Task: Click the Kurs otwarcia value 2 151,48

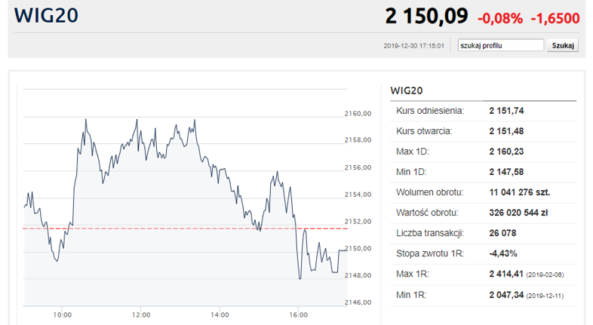Action: [506, 131]
